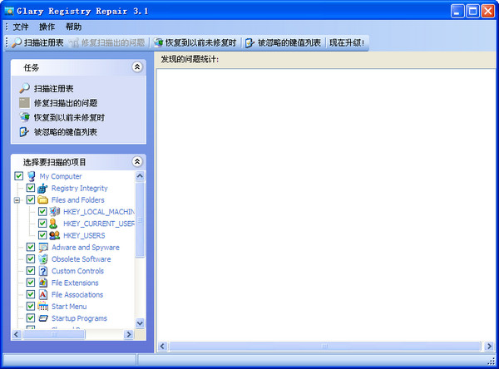Click the restore globe icon in the task panel

coord(24,117)
